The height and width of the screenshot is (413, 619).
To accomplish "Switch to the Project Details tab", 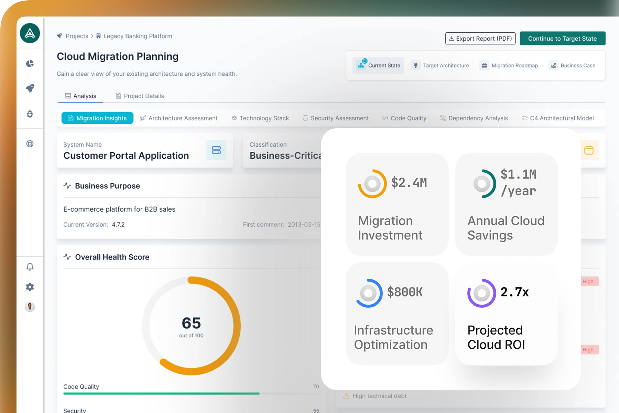I will pos(140,96).
